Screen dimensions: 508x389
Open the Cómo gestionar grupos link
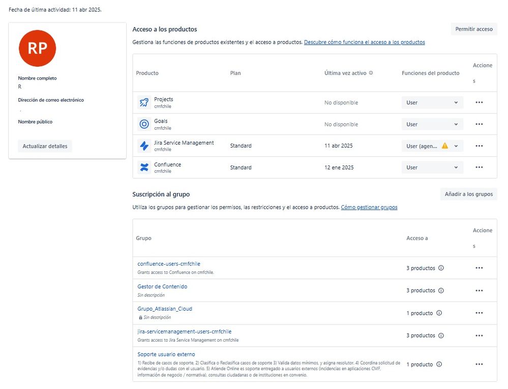coord(369,208)
